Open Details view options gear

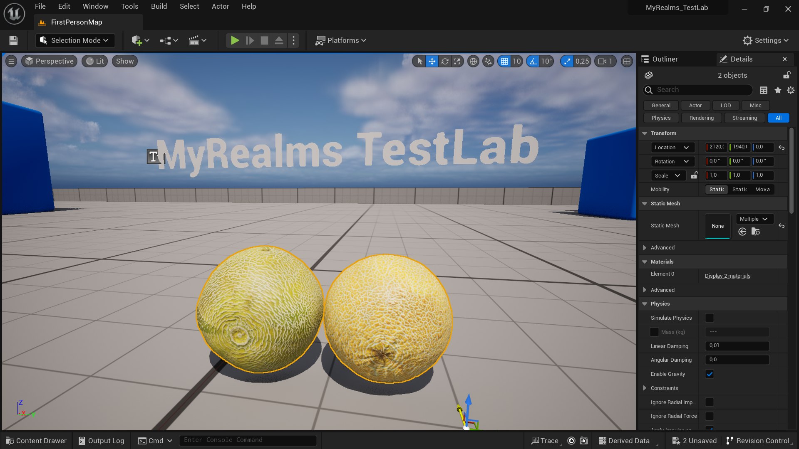click(791, 90)
